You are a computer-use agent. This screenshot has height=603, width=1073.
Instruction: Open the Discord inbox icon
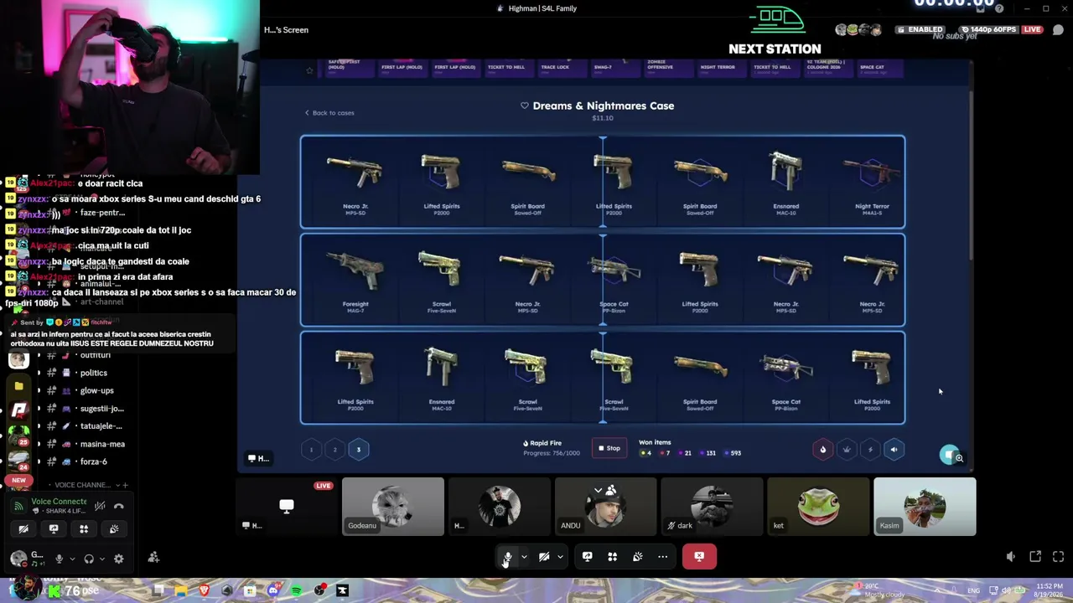point(980,8)
